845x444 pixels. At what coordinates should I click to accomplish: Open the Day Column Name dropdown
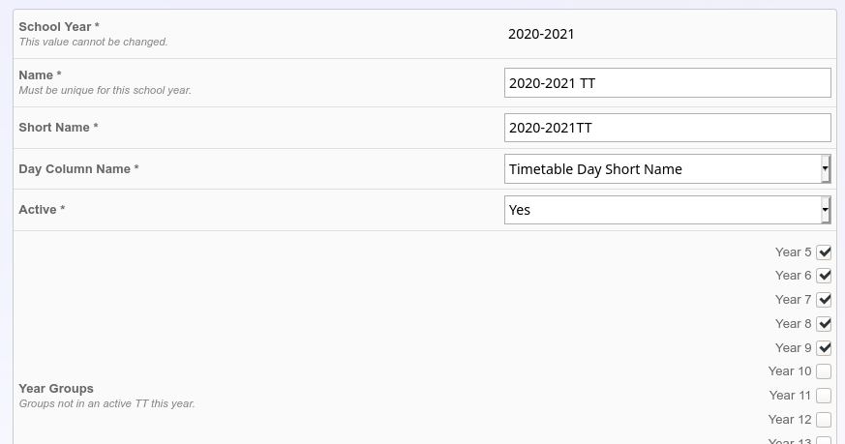click(667, 169)
